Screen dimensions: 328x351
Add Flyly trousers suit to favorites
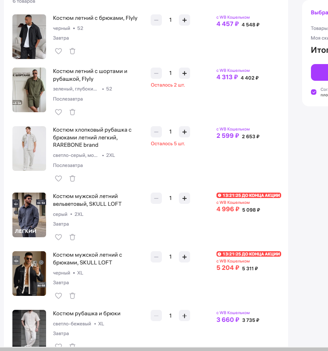[58, 51]
